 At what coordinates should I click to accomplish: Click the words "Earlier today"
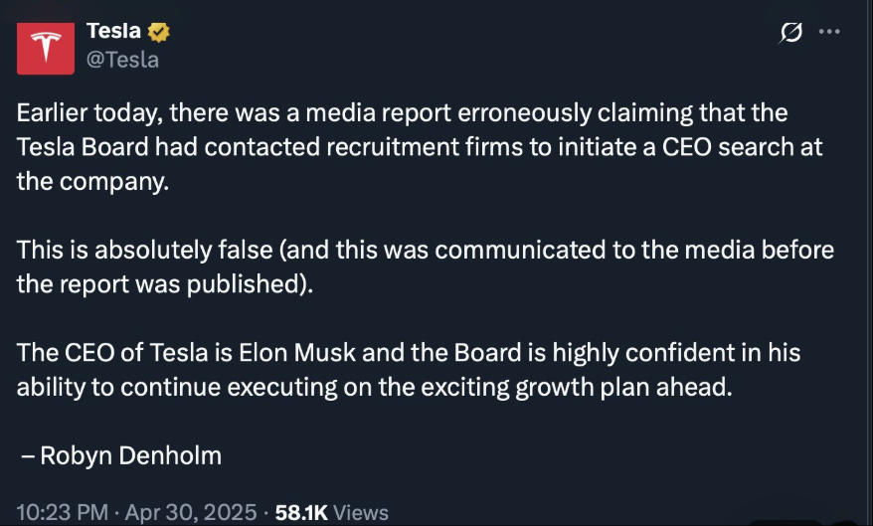pyautogui.click(x=87, y=112)
